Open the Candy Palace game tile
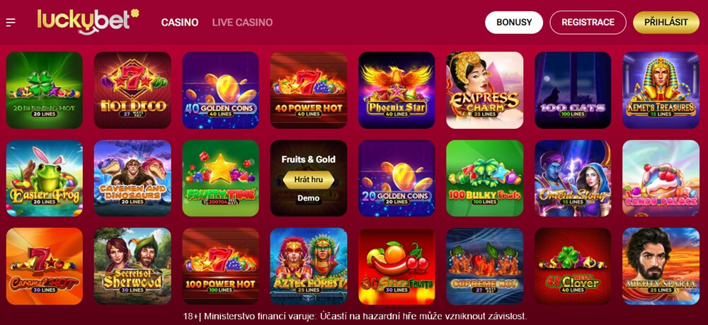The height and width of the screenshot is (325, 708). coord(661,178)
